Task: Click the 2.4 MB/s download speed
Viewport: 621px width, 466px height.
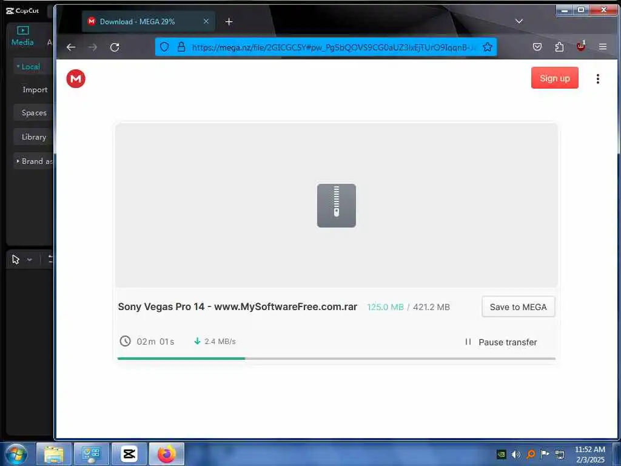Action: click(220, 342)
